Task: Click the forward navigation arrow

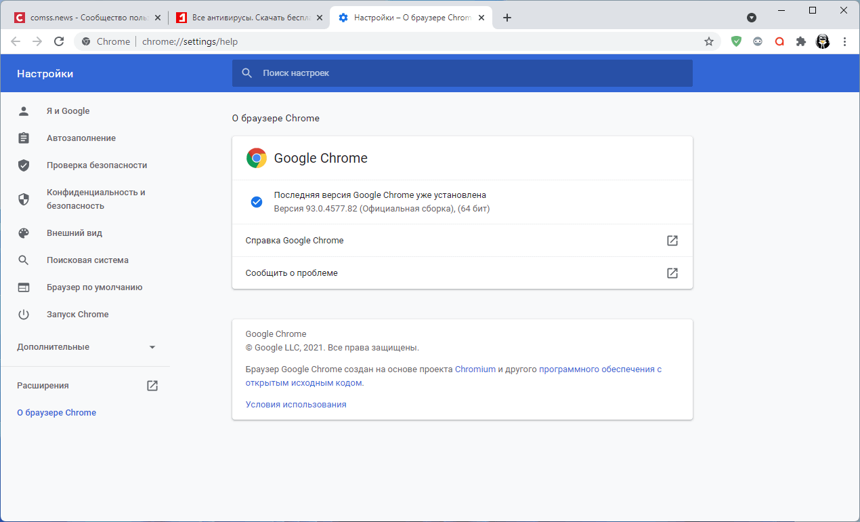Action: [37, 41]
